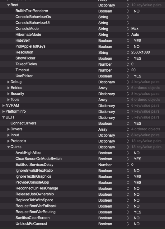This screenshot has height=229, width=165.
Task: Open type stepper for PlatformInfo row
Action: tap(128, 112)
